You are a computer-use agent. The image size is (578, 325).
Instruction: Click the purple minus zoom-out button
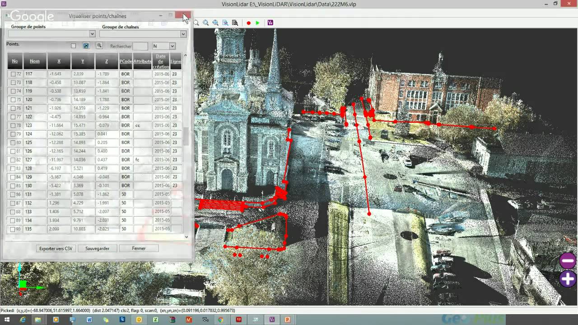coord(568,261)
